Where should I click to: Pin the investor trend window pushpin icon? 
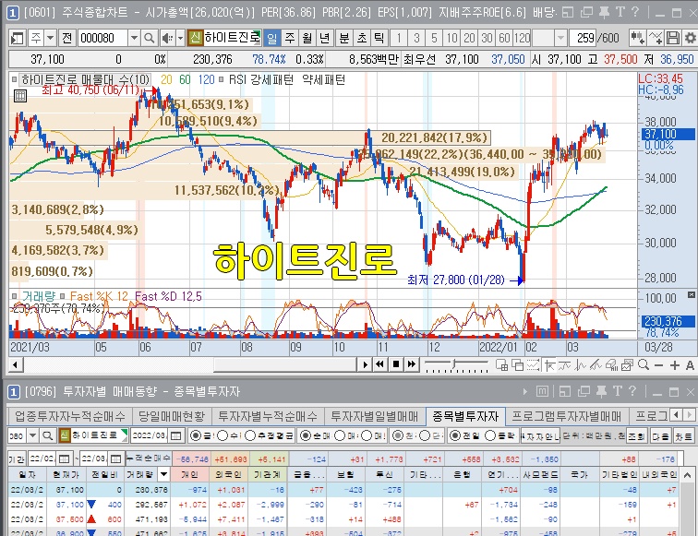coord(601,391)
